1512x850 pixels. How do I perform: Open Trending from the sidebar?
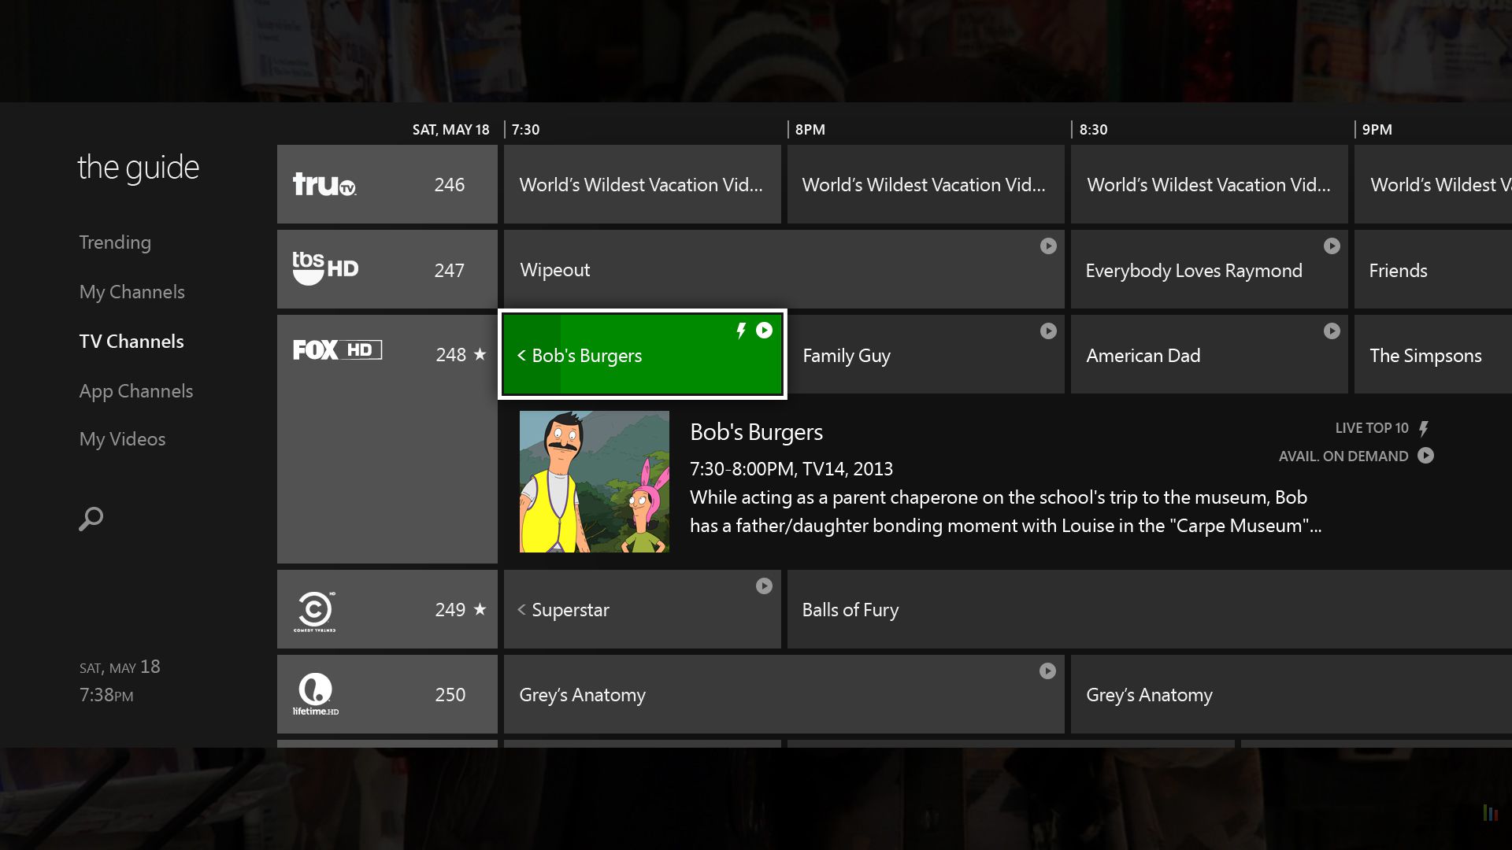(x=115, y=242)
